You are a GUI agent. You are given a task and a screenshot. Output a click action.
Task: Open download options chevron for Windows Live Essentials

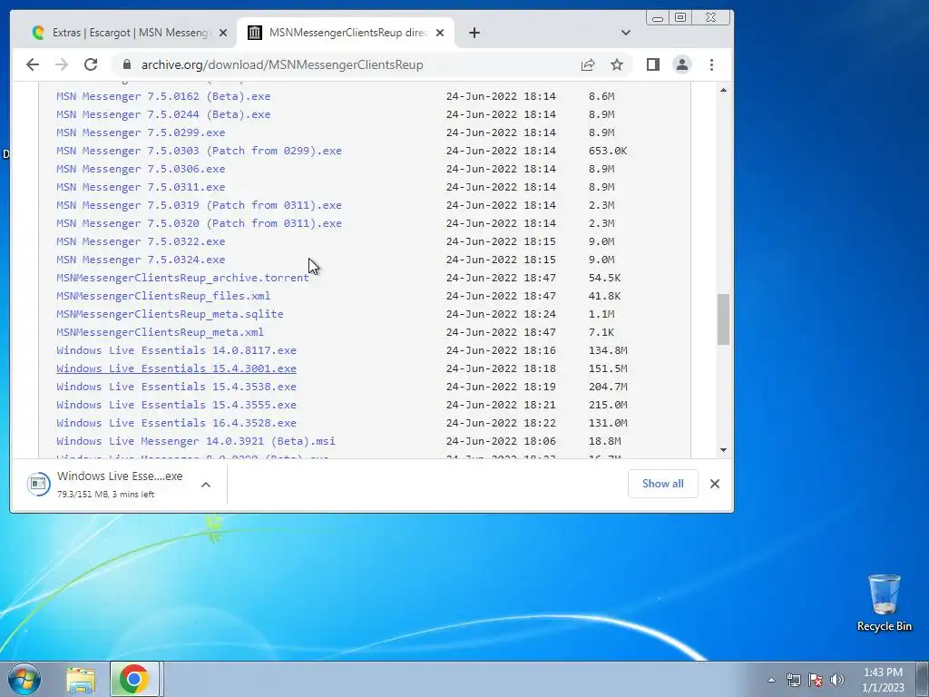(x=206, y=485)
